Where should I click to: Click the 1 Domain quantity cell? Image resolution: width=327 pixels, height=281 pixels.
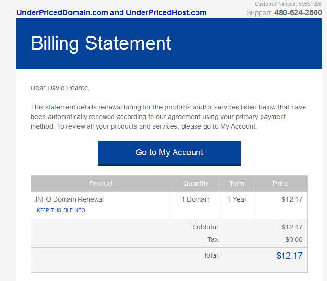point(196,199)
